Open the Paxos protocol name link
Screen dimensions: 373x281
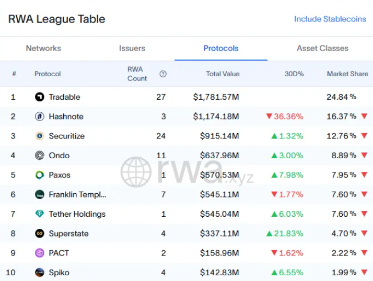60,175
